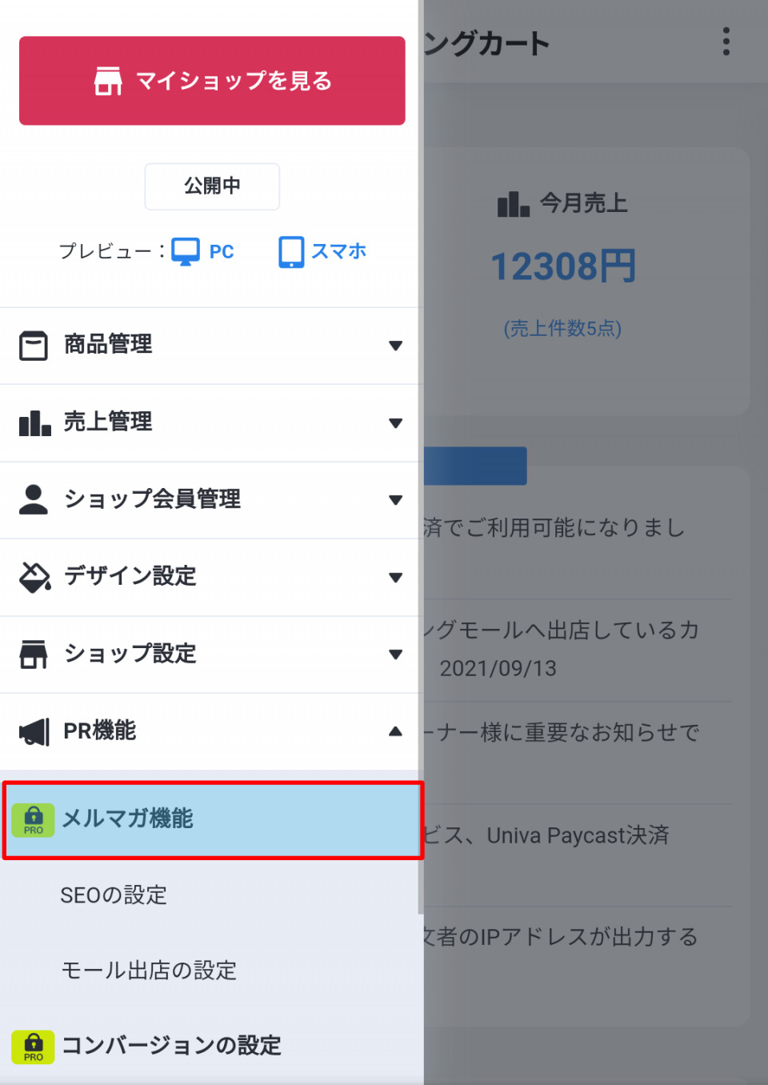Click the 公開中 status button

212,186
